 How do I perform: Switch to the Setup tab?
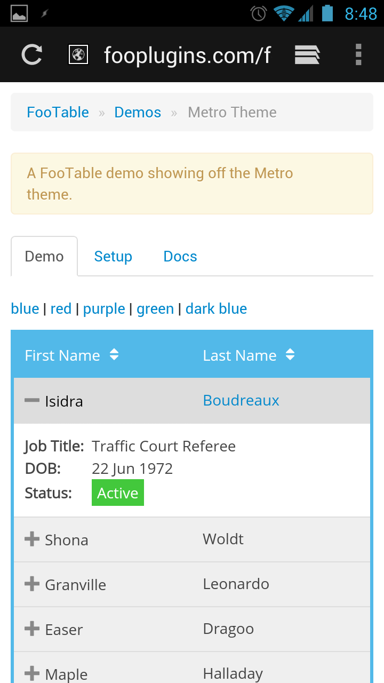(113, 257)
